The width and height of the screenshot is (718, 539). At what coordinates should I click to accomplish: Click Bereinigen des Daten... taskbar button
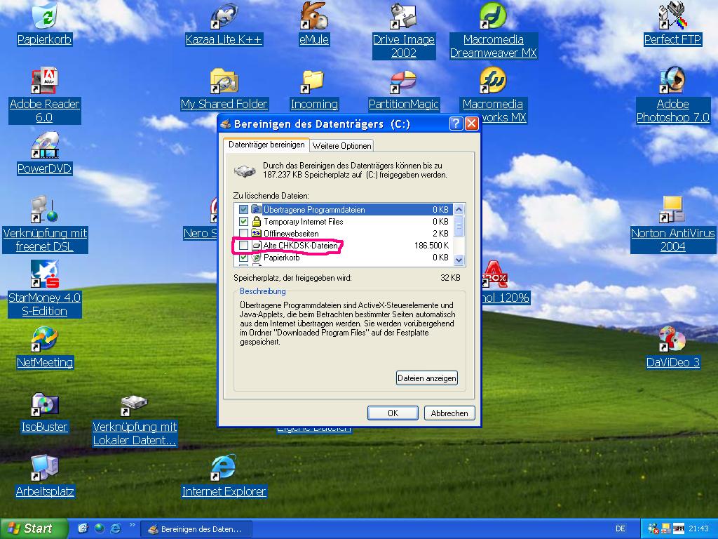[196, 529]
